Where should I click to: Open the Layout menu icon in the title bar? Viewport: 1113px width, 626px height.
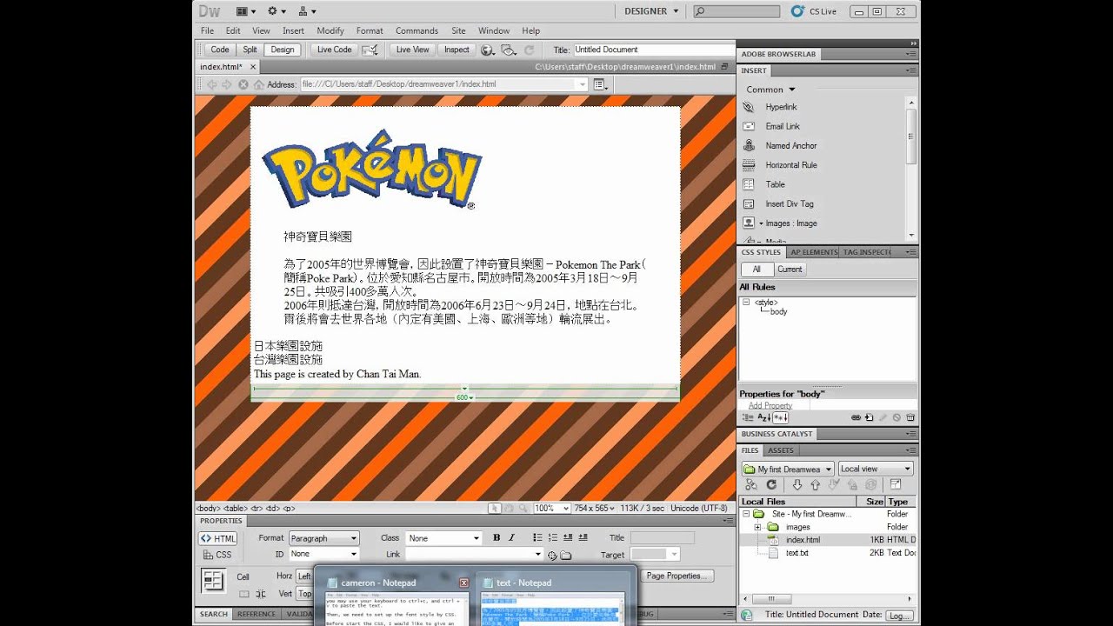pyautogui.click(x=246, y=11)
